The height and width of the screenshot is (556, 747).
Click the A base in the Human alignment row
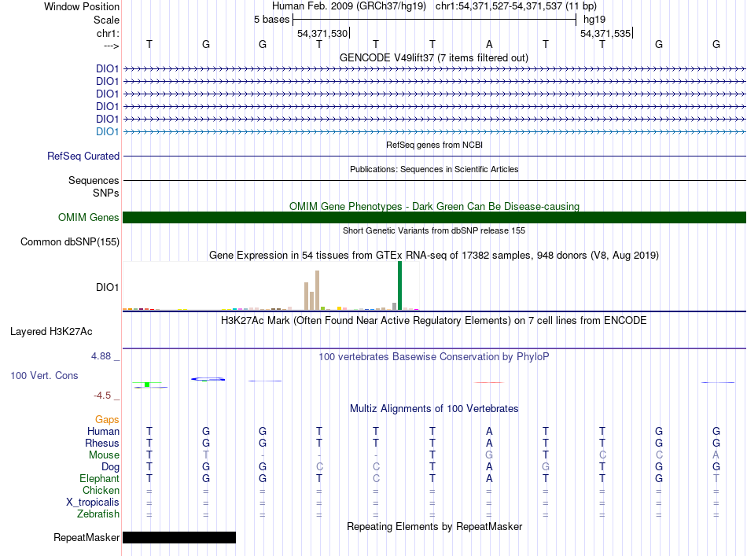[x=489, y=431]
